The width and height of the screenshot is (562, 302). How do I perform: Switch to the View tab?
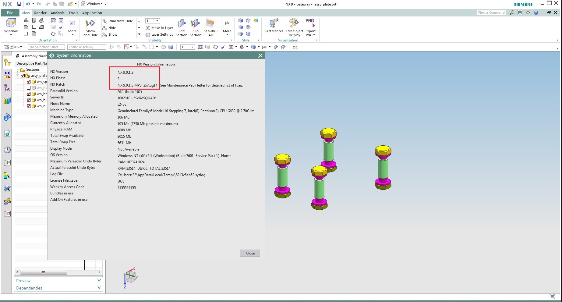[26, 13]
